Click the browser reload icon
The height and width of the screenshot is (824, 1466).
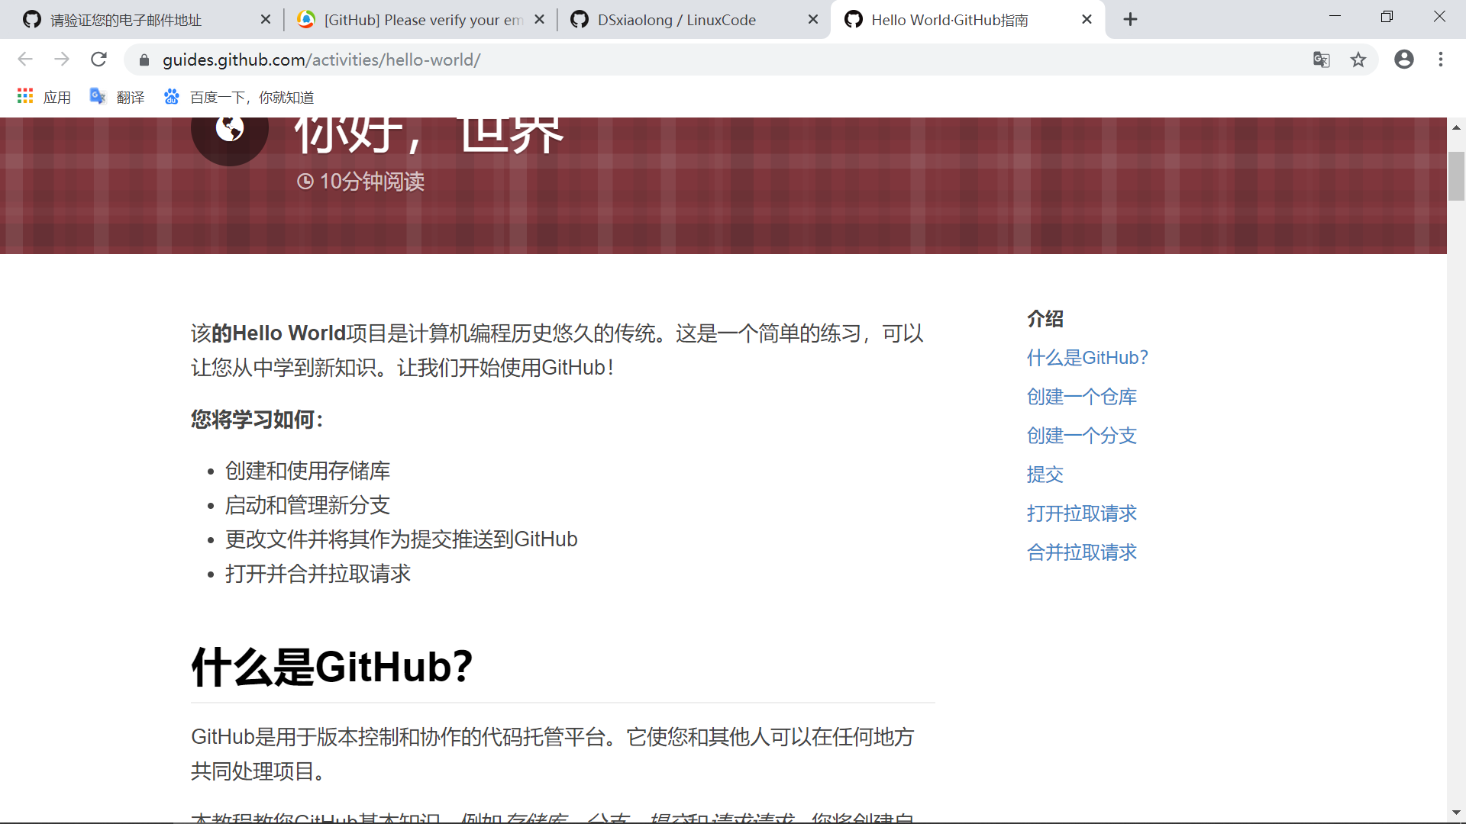(98, 60)
